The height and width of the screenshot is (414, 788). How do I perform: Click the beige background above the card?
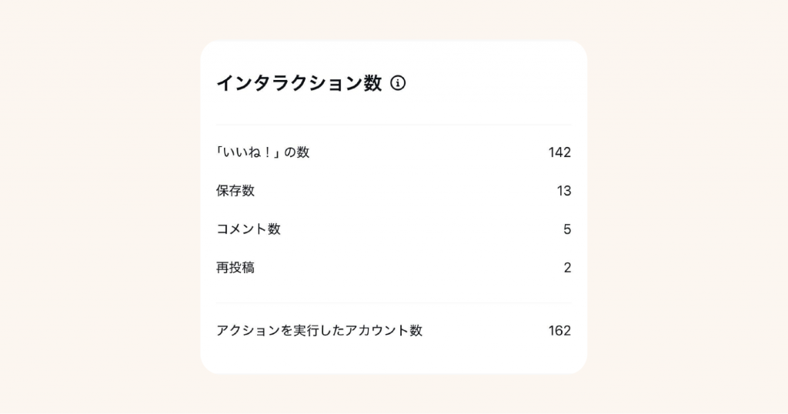tap(394, 19)
